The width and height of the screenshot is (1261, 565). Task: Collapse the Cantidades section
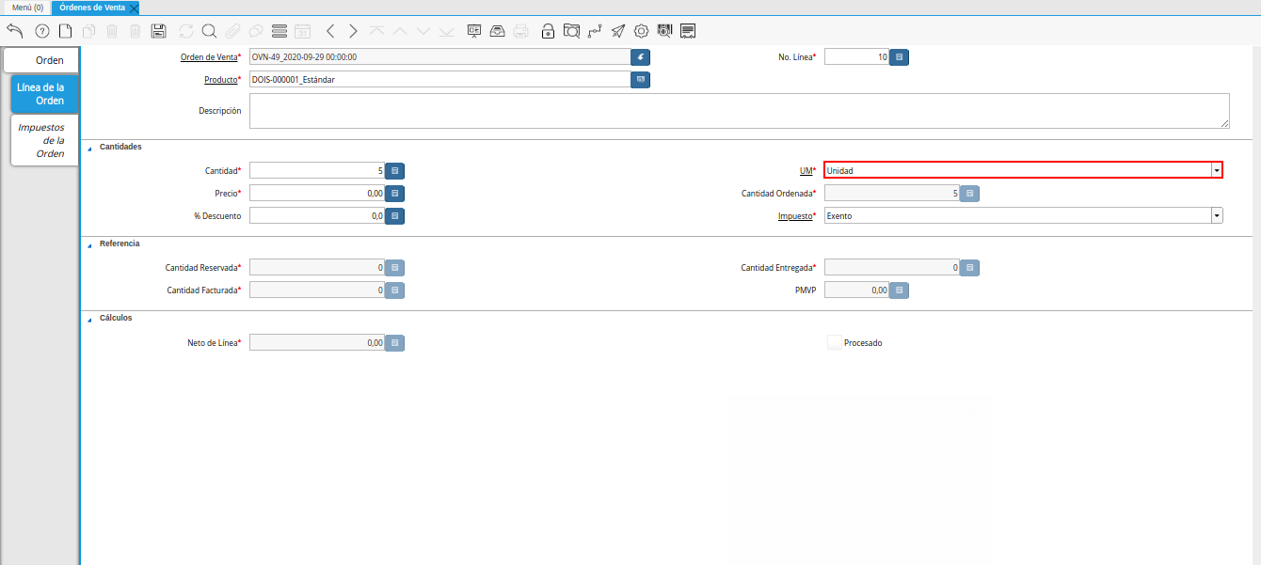pyautogui.click(x=90, y=148)
